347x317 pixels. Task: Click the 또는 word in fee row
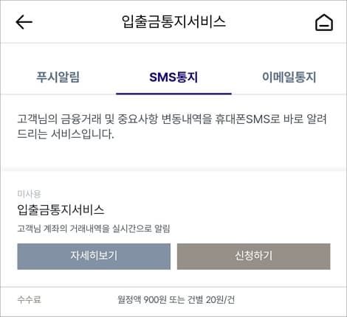coord(177,299)
